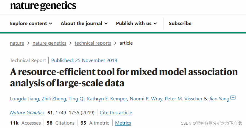Go to the nature breadcrumb link
Screen dimensions: 246x128
tap(17, 43)
